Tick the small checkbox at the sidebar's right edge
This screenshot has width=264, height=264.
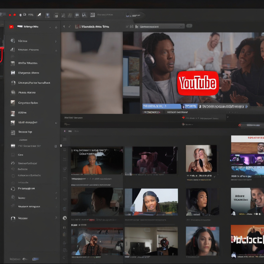click(x=56, y=146)
